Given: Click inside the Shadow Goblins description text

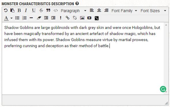Looking at the screenshot, I should pyautogui.click(x=82, y=37).
